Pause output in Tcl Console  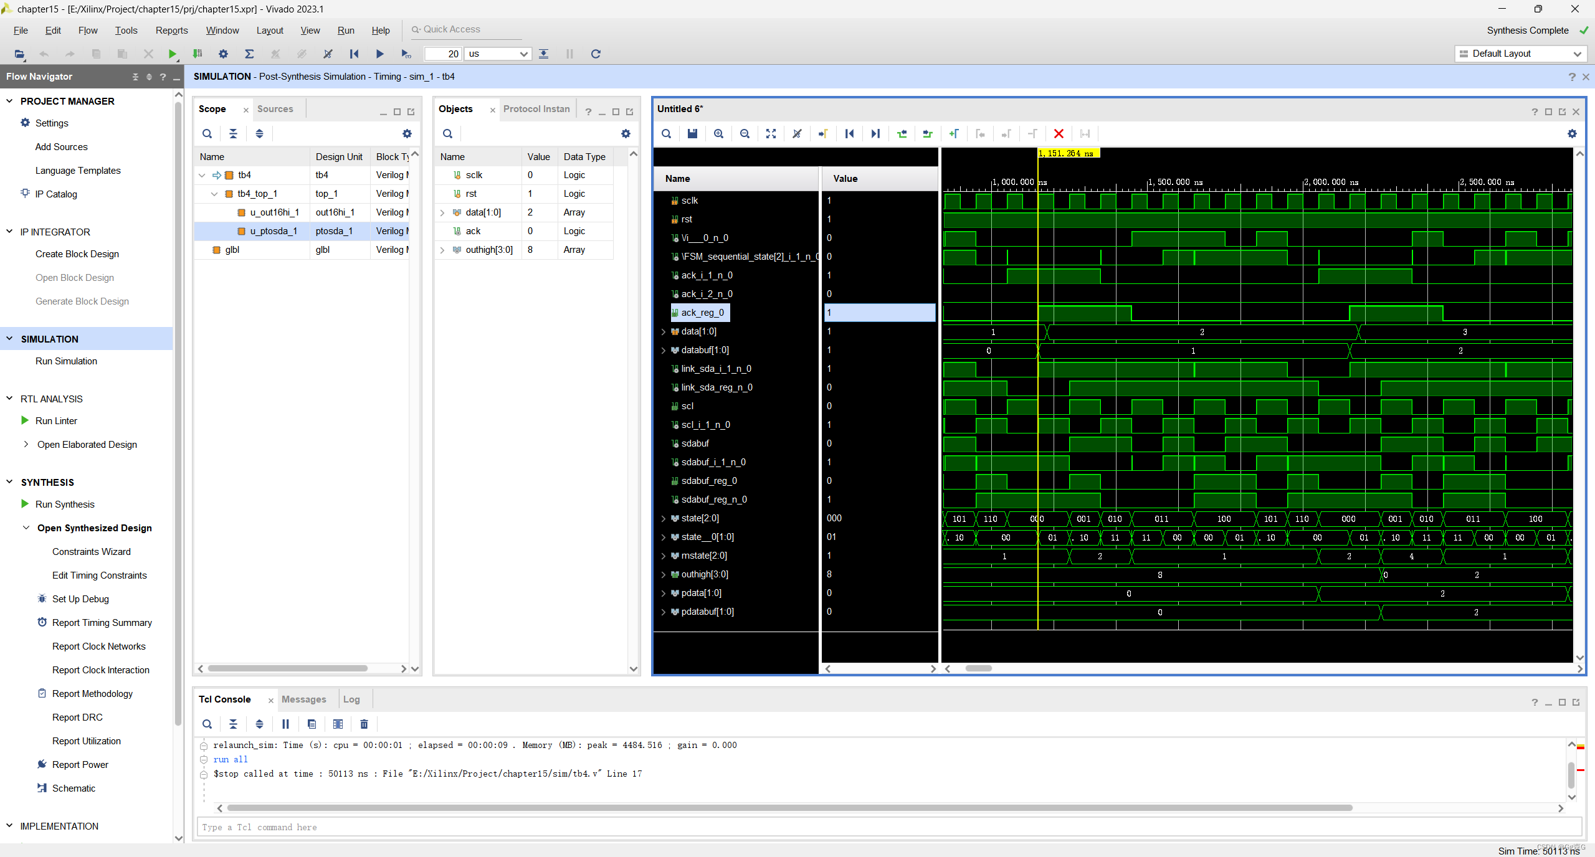click(x=285, y=724)
